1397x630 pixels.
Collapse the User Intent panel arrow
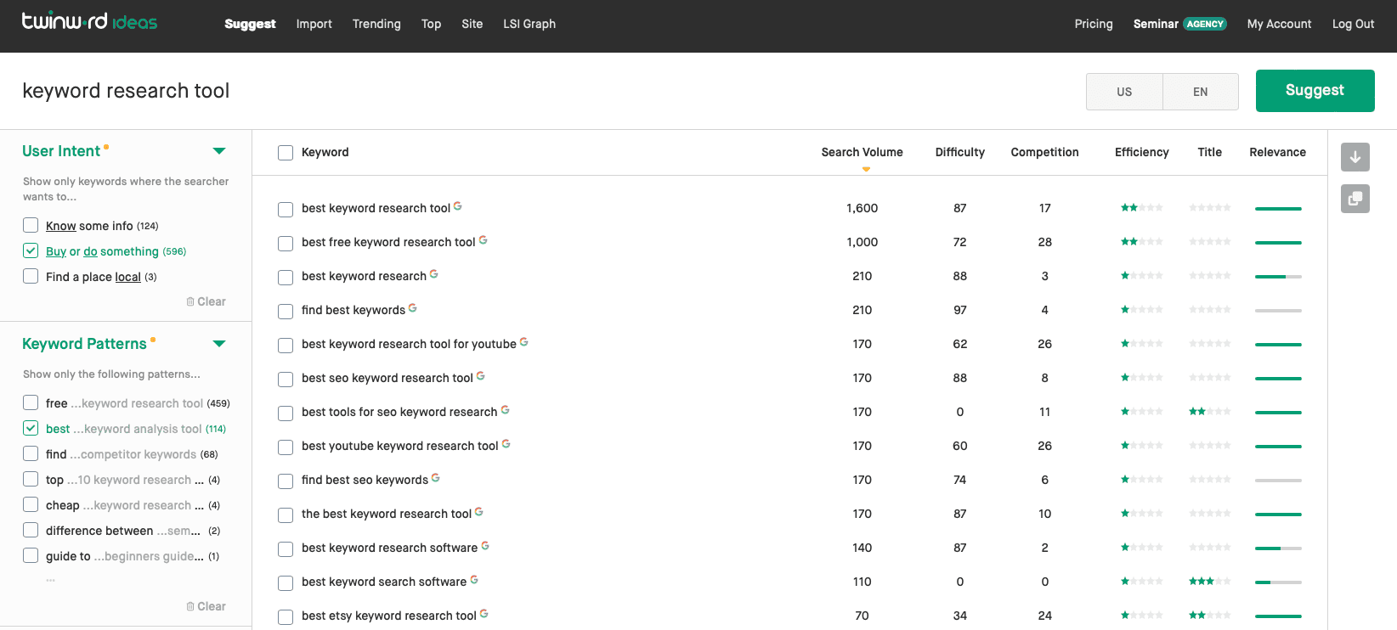219,151
